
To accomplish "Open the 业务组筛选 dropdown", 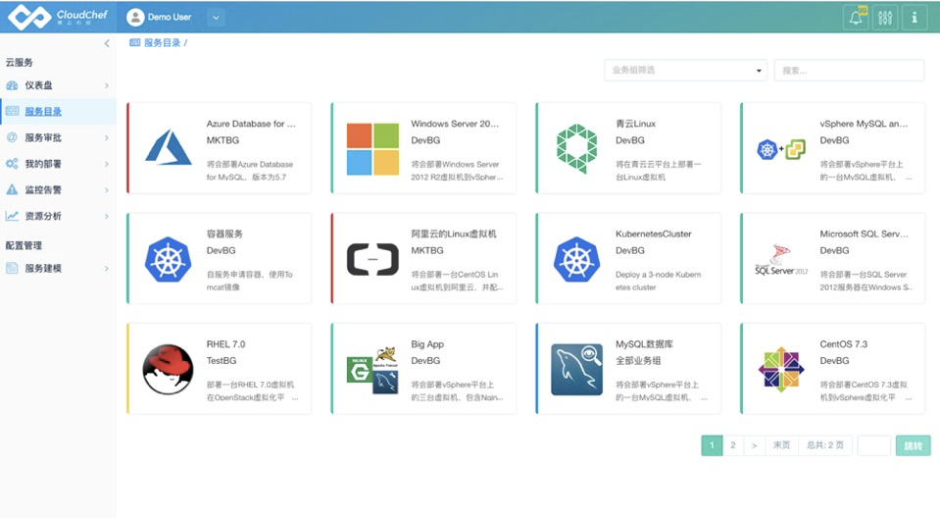I will [x=685, y=71].
